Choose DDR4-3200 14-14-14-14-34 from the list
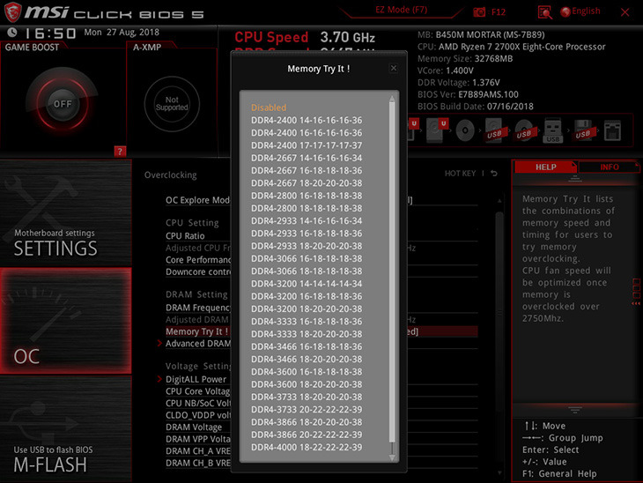 pos(306,284)
